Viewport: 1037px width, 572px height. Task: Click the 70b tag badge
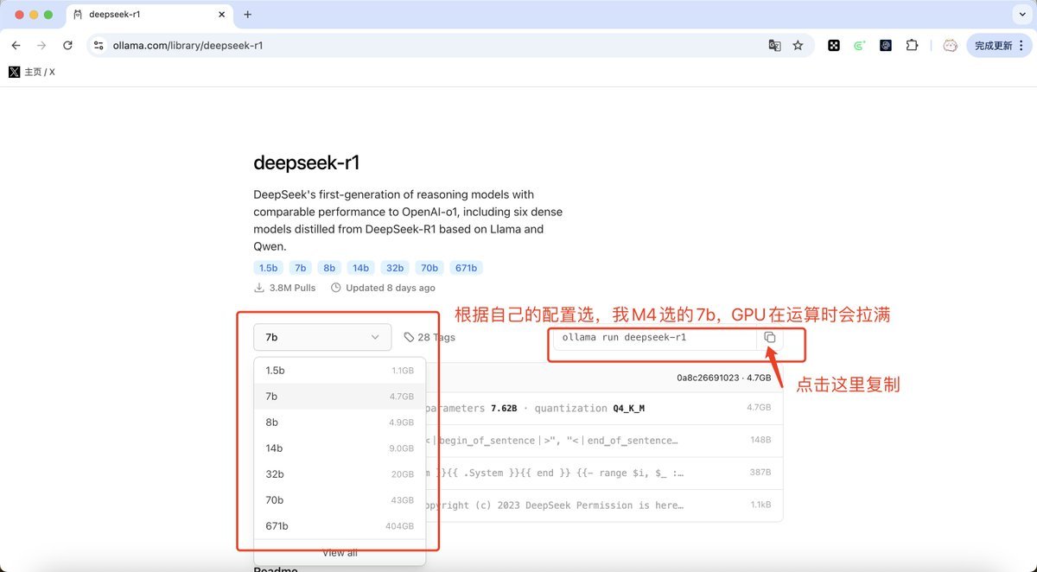pos(428,268)
